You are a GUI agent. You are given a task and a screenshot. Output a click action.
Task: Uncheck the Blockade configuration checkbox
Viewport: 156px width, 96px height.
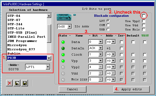coord(144,16)
